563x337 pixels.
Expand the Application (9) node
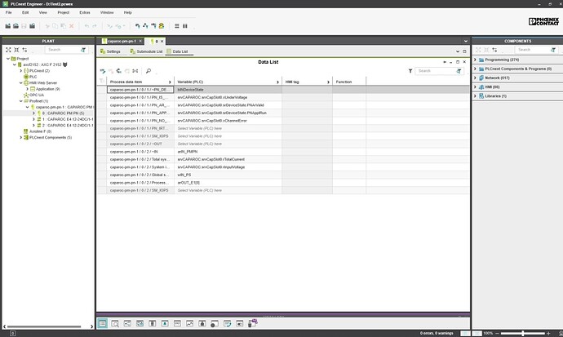click(x=27, y=89)
